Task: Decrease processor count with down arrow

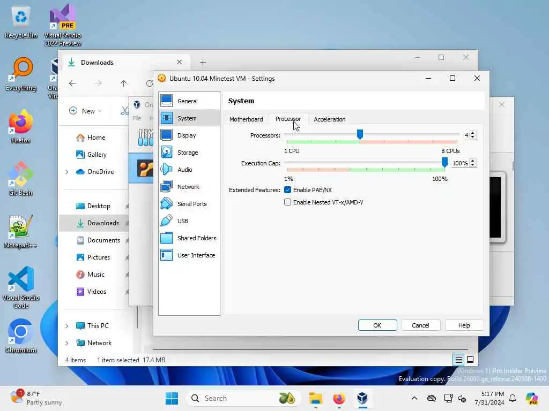Action: (473, 137)
